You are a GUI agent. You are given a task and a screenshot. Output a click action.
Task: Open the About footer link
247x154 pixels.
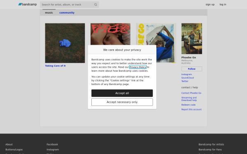point(9,145)
